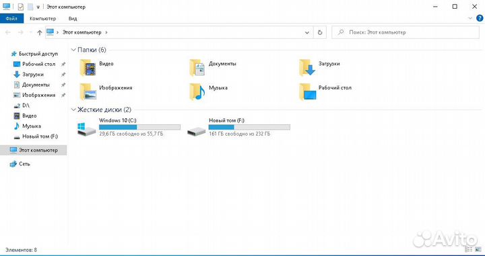Click the text 161 ГБ свободно из 232 ГБ

coord(239,134)
